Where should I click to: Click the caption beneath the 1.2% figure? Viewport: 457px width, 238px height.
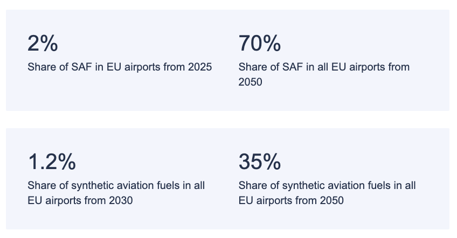point(116,193)
